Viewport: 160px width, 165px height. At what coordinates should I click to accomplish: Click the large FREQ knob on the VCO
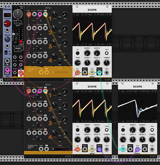pos(18,14)
